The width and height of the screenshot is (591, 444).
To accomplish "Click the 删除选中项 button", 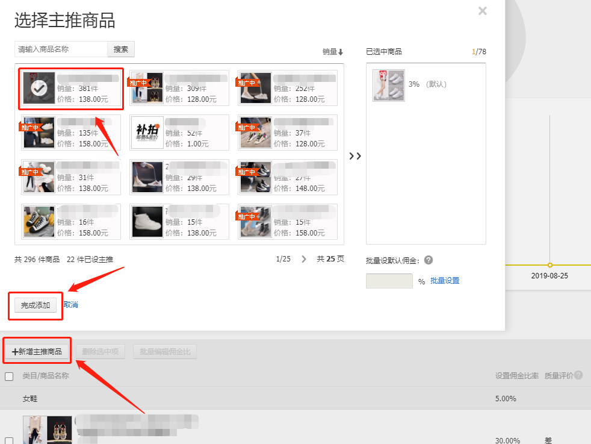I will (x=101, y=352).
